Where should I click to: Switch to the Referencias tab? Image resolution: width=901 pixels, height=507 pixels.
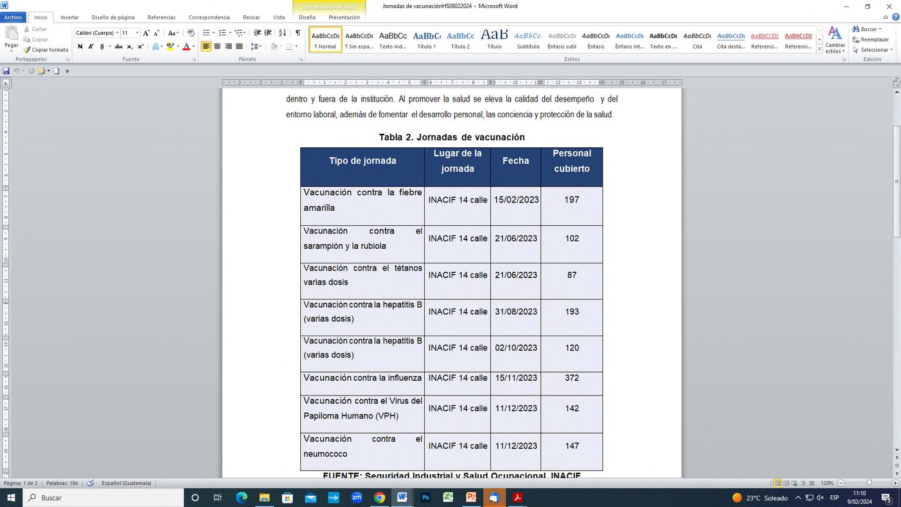coord(161,18)
